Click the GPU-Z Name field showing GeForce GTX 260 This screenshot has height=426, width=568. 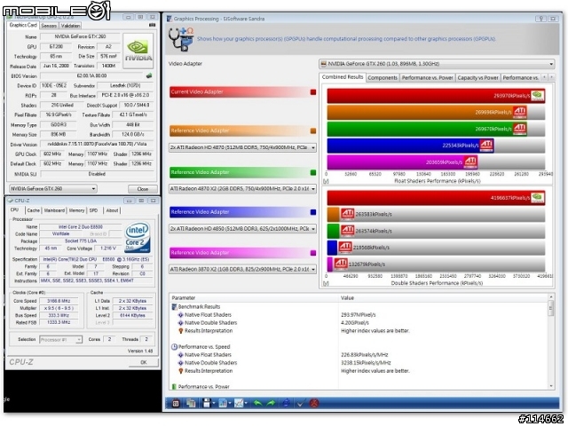click(79, 36)
